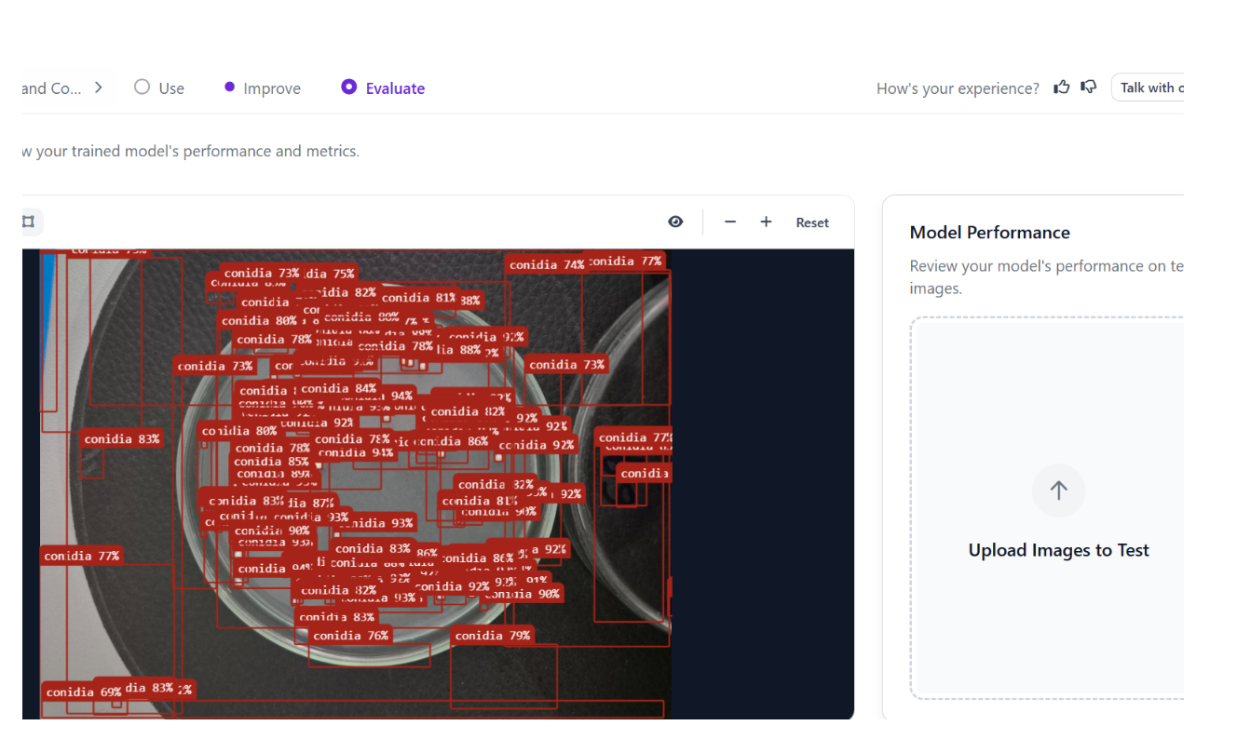Toggle detection visibility with the eye icon
The height and width of the screenshot is (739, 1237).
tap(675, 222)
